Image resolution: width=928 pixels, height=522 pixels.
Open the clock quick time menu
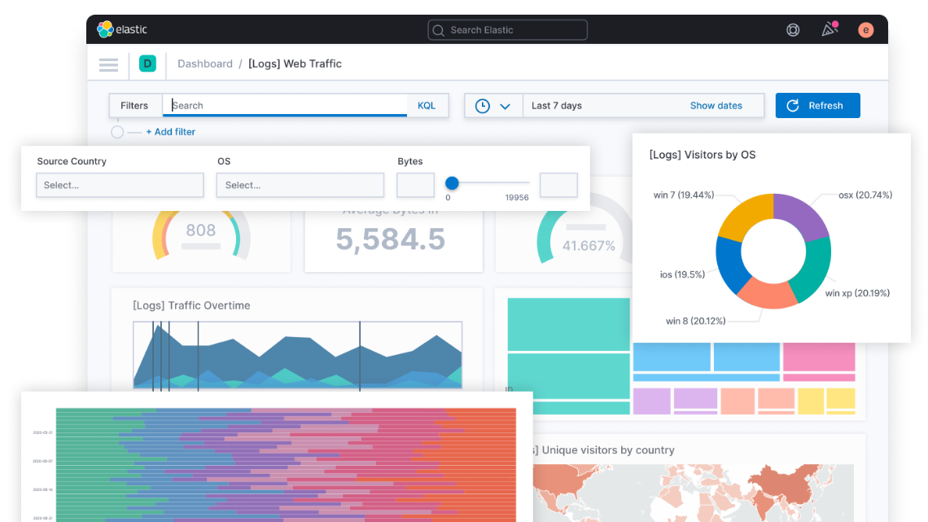pyautogui.click(x=483, y=106)
